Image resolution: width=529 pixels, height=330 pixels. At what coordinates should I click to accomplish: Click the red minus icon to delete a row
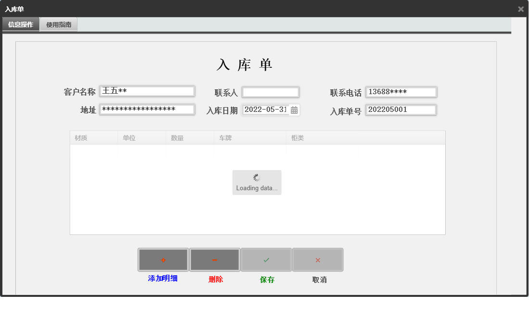[215, 259]
